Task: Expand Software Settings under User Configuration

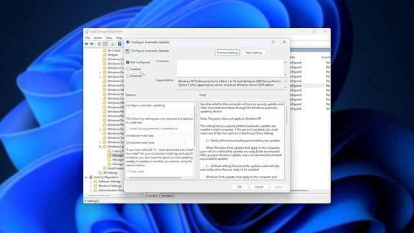Action: [91, 182]
